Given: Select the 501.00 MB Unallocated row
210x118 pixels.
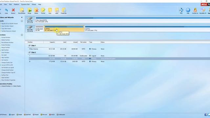Looking at the screenshot, I should [x=119, y=56].
